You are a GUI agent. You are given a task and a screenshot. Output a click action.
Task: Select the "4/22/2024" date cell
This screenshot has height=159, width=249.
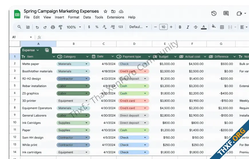pos(104,79)
